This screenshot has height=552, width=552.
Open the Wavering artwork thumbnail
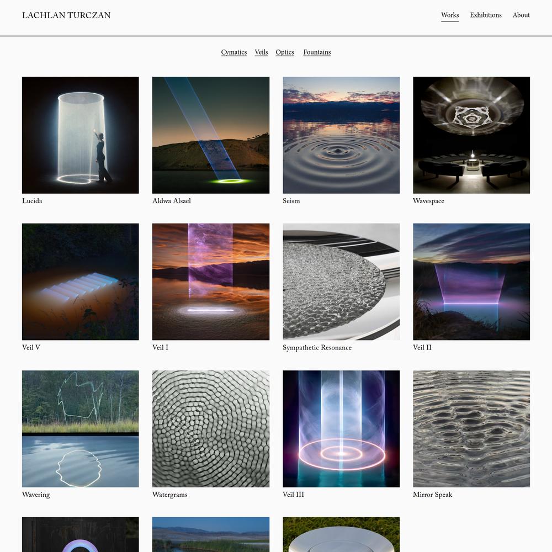(x=80, y=429)
